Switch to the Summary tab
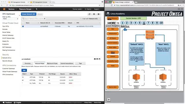Image resolution: width=185 pixels, height=104 pixels. 28,64
